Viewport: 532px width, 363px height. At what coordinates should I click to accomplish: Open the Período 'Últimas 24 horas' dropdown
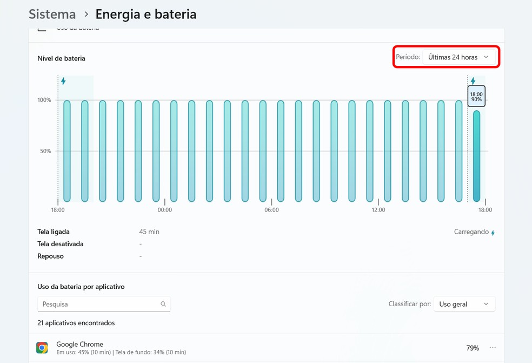tap(458, 57)
